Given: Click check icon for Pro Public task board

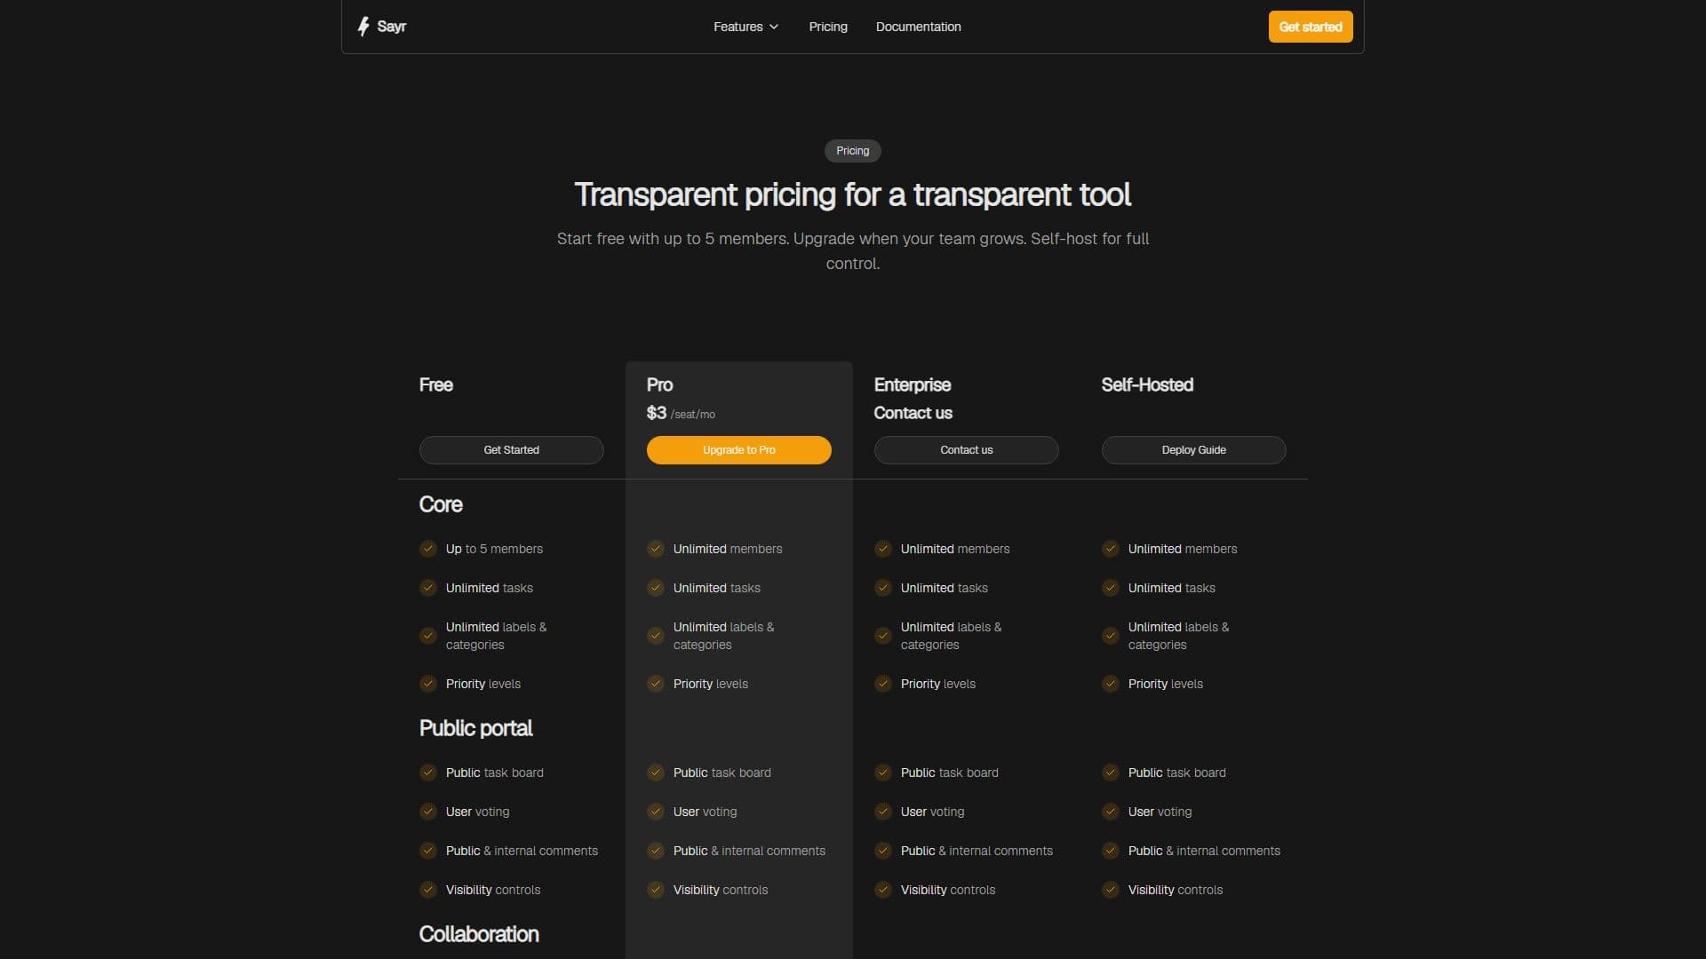Looking at the screenshot, I should click(656, 773).
